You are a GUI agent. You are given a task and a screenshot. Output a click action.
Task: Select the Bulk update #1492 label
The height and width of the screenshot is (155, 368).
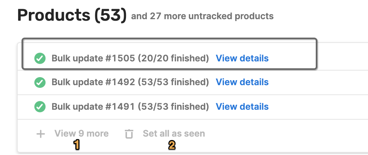93,82
